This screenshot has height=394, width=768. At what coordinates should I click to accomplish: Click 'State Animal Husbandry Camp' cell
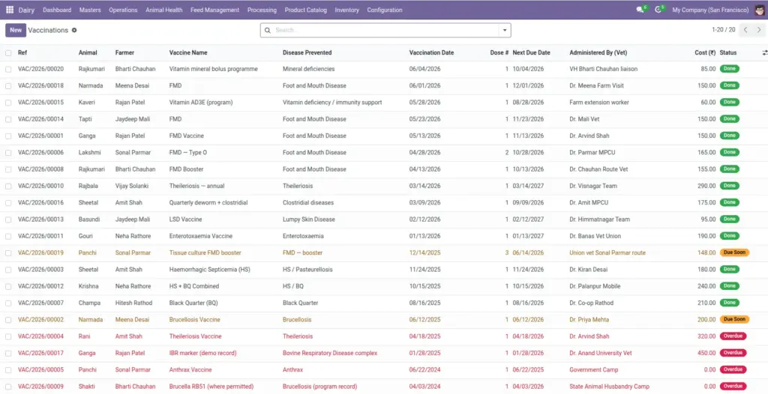point(609,387)
